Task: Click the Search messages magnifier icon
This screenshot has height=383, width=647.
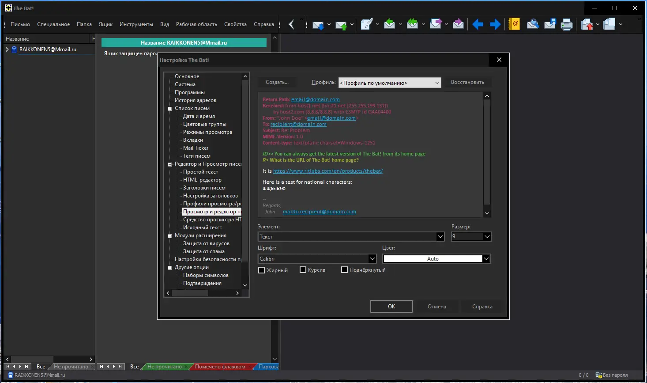Action: (533, 24)
